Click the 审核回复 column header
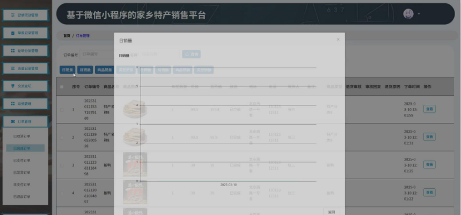Image resolution: width=461 pixels, height=215 pixels. point(373,87)
